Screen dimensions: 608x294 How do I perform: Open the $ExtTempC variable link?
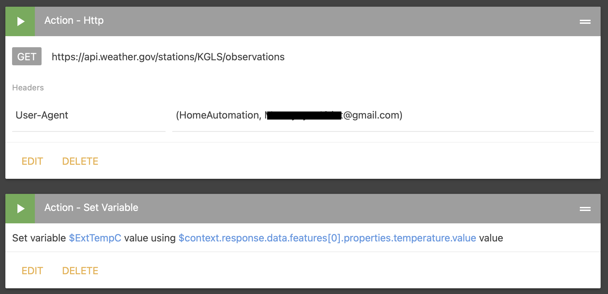click(x=95, y=238)
